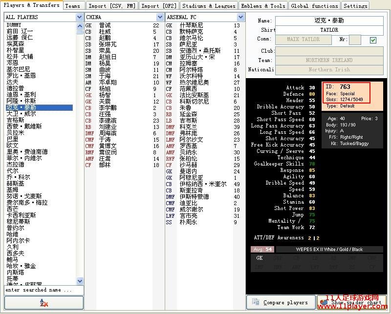Screen dimensions: 391x314
Task: Click the WEPES EX II theme bar
Action: coord(329,249)
